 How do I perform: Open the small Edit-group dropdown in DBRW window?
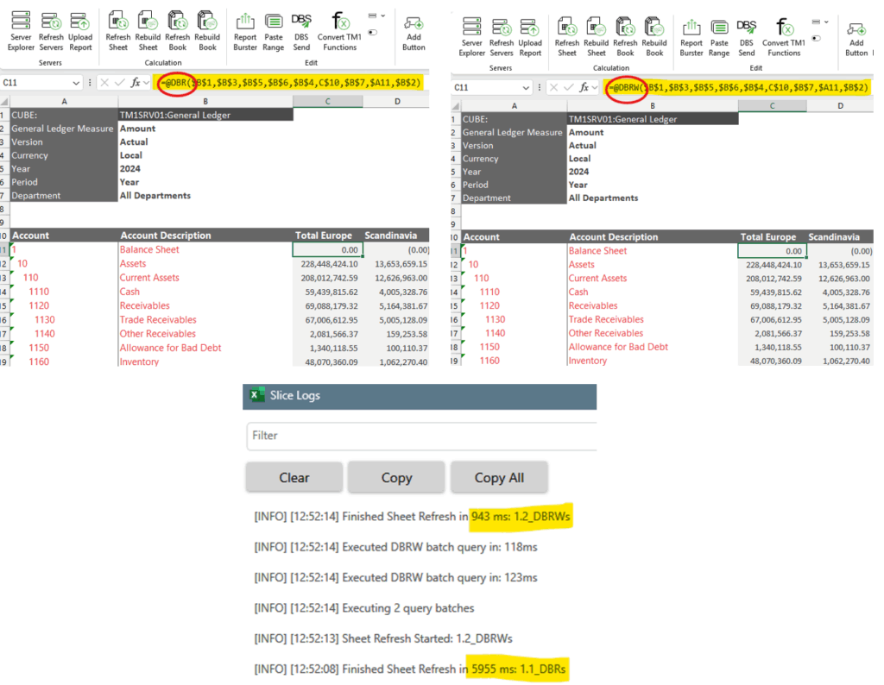pos(820,22)
